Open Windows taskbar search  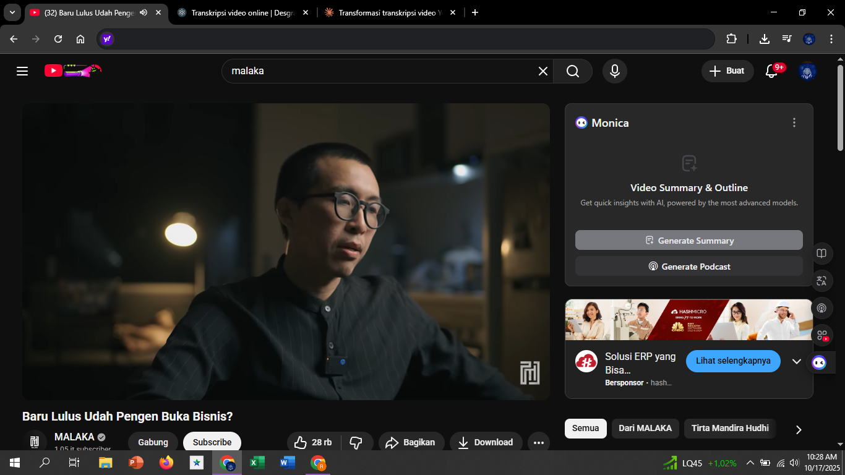(45, 463)
